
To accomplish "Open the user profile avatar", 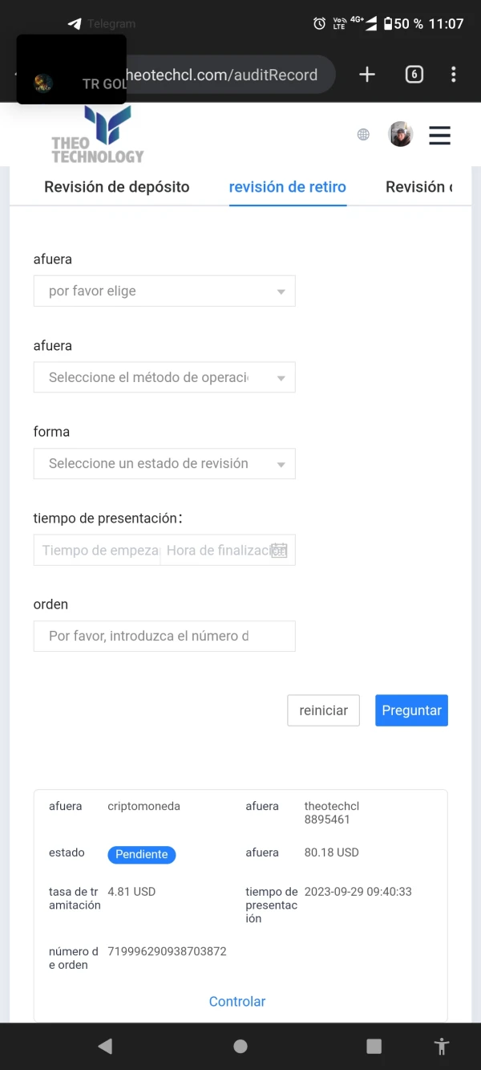I will pyautogui.click(x=400, y=135).
